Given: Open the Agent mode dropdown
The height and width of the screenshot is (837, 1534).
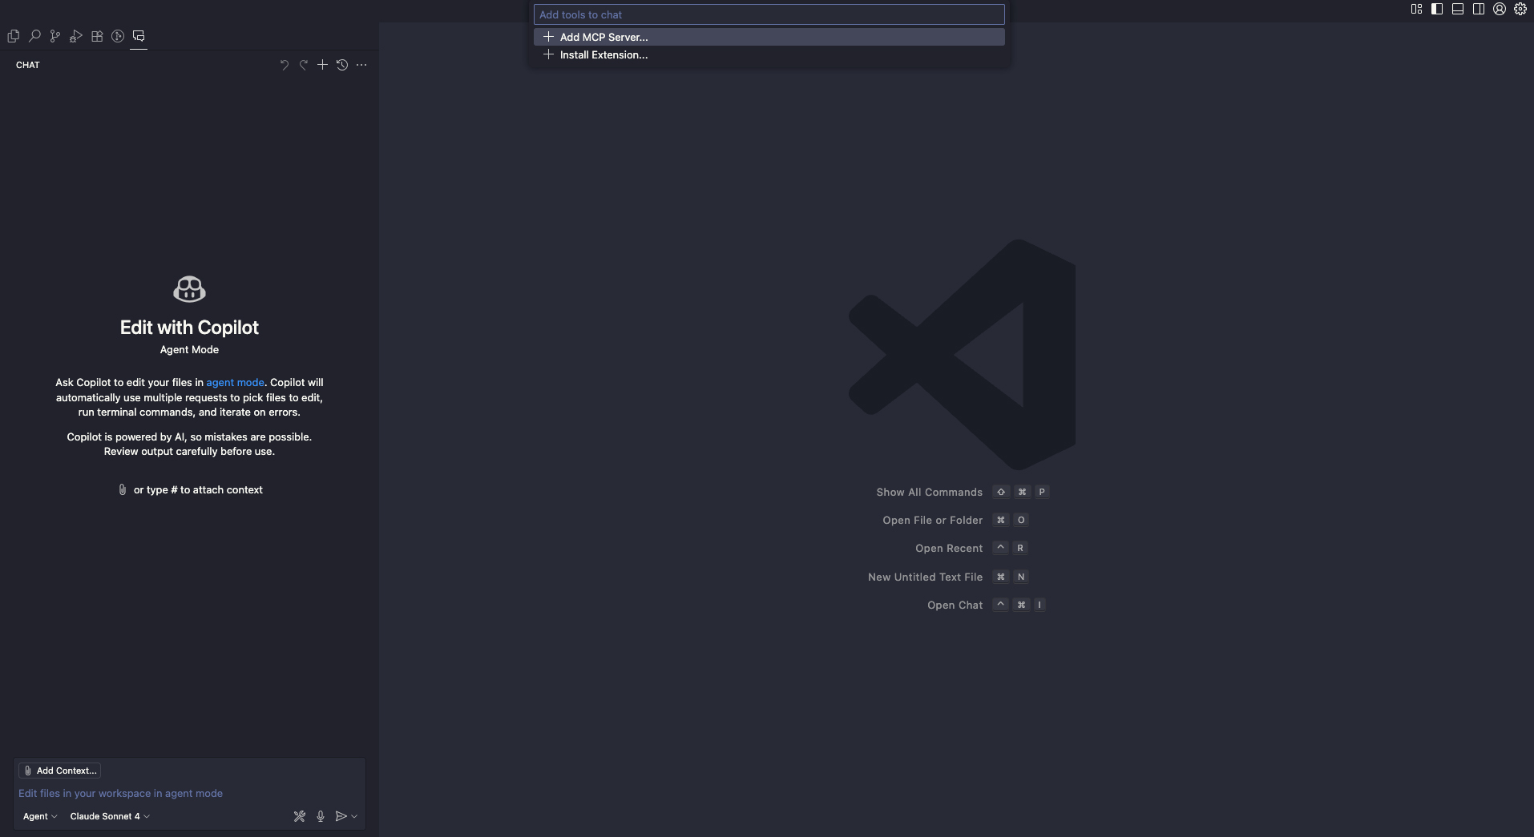Looking at the screenshot, I should tap(40, 816).
